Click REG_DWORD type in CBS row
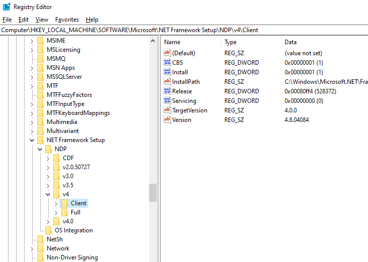This screenshot has width=368, height=262. (241, 63)
